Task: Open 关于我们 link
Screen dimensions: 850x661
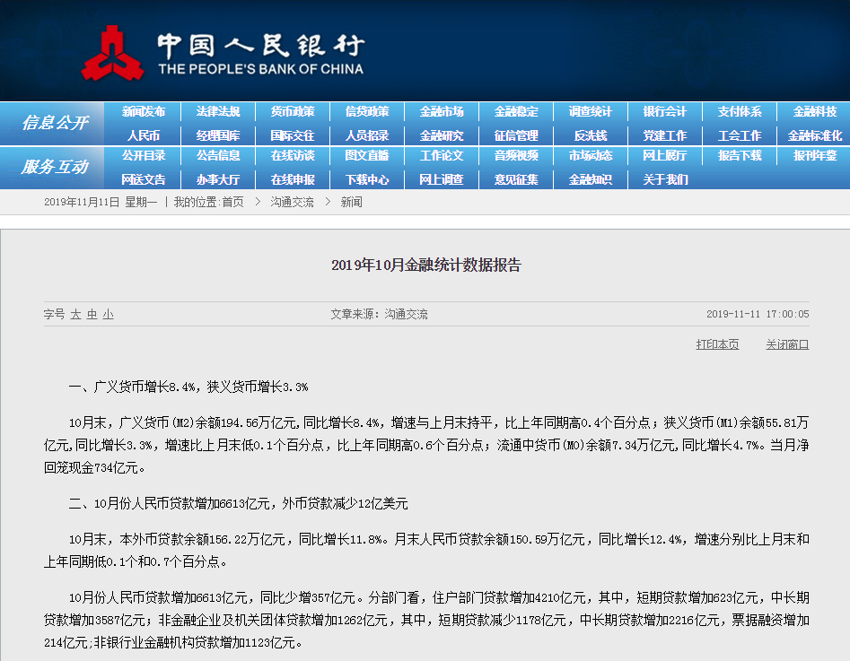Action: pos(665,179)
